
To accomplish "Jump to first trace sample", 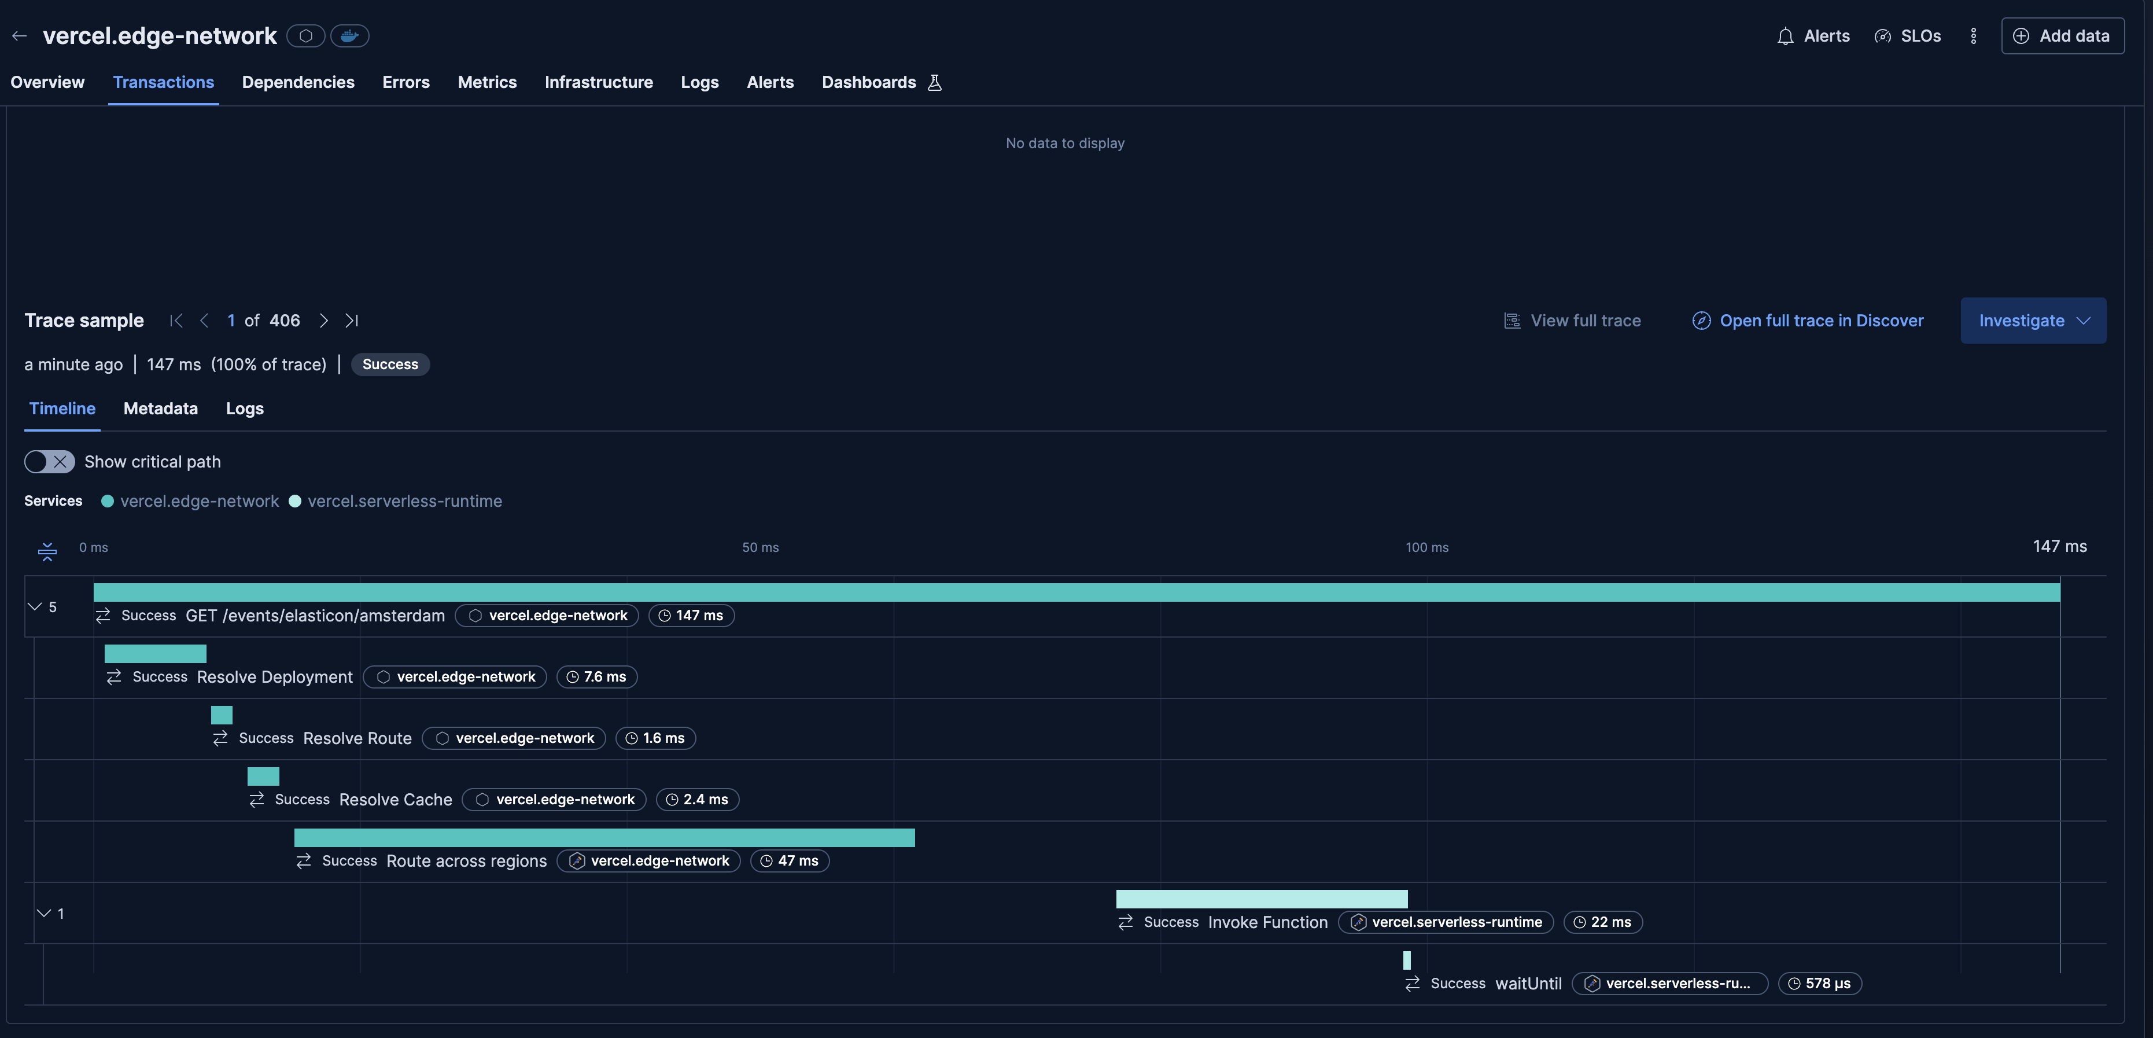I will point(175,321).
